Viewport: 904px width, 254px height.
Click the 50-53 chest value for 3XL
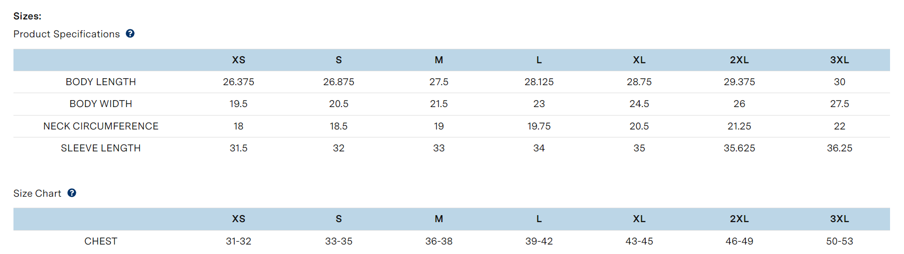839,241
